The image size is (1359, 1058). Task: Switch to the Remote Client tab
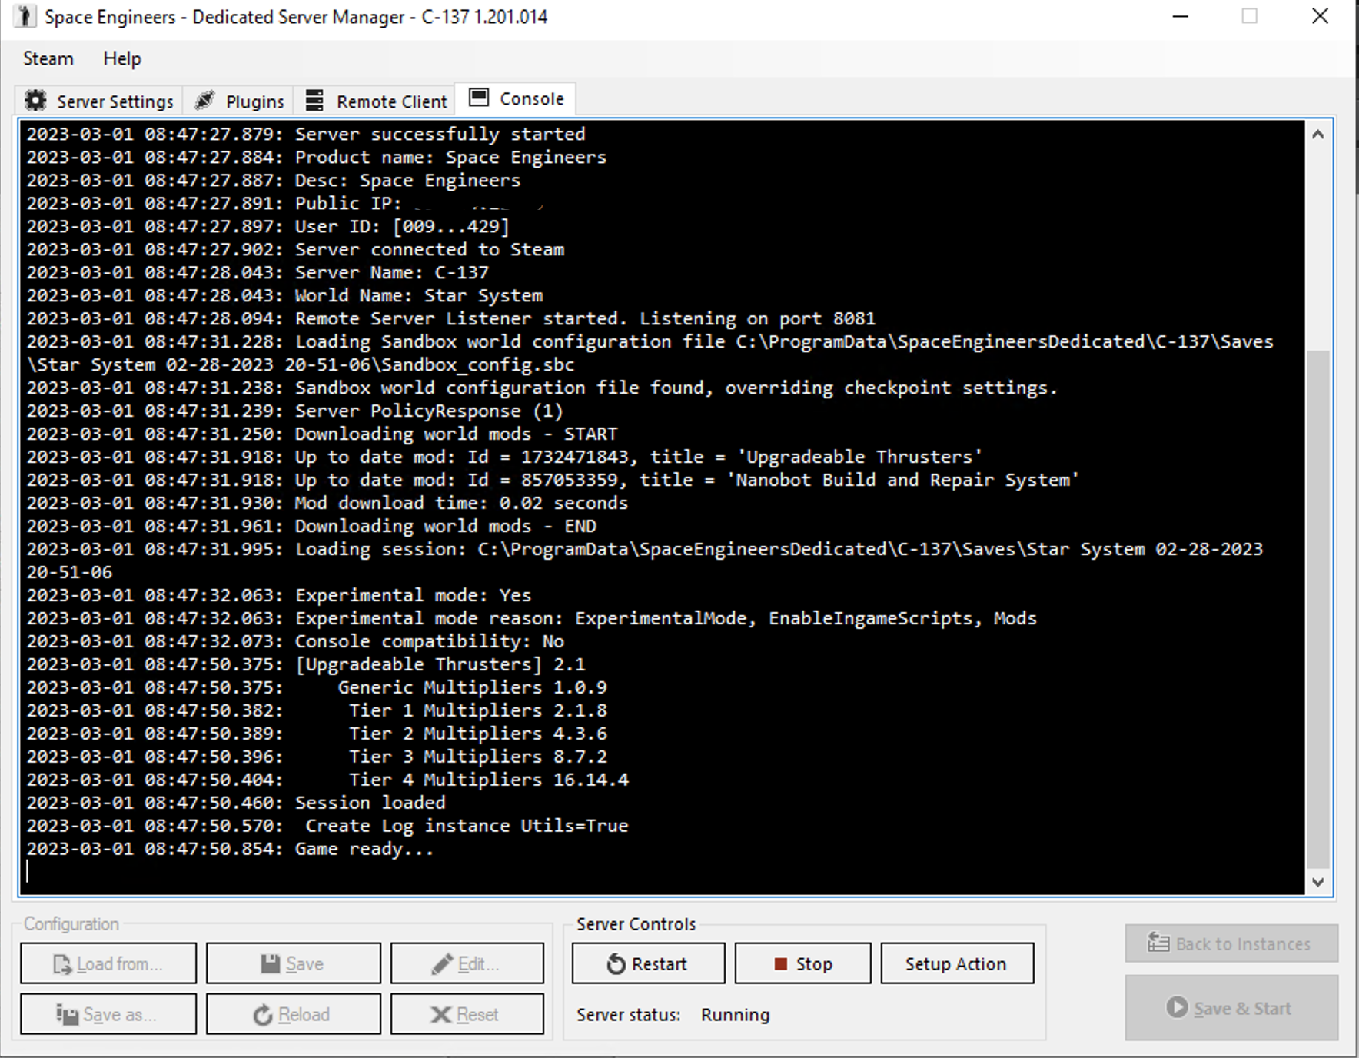coord(375,101)
